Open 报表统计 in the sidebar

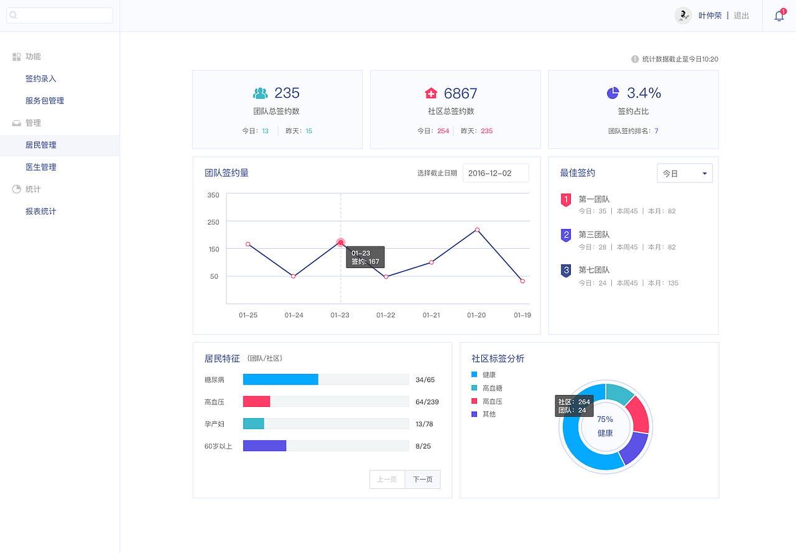(41, 211)
